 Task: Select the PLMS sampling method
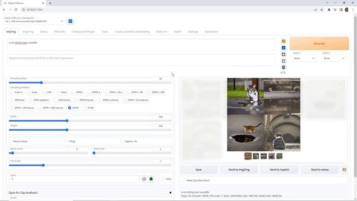[88, 108]
